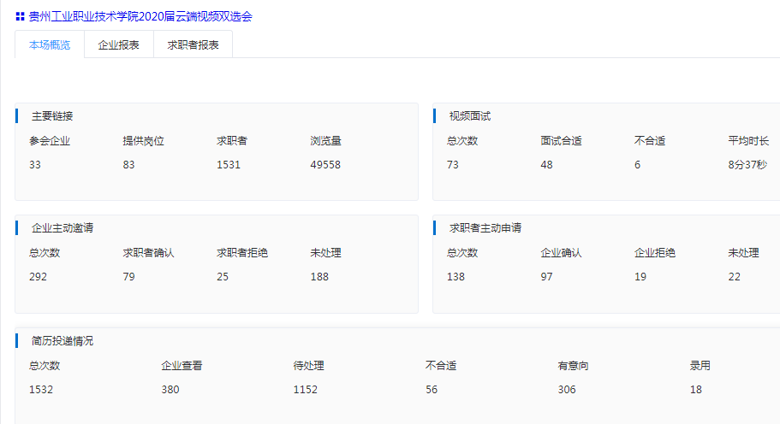Click the 企业主动邀请 section heading

[63, 228]
